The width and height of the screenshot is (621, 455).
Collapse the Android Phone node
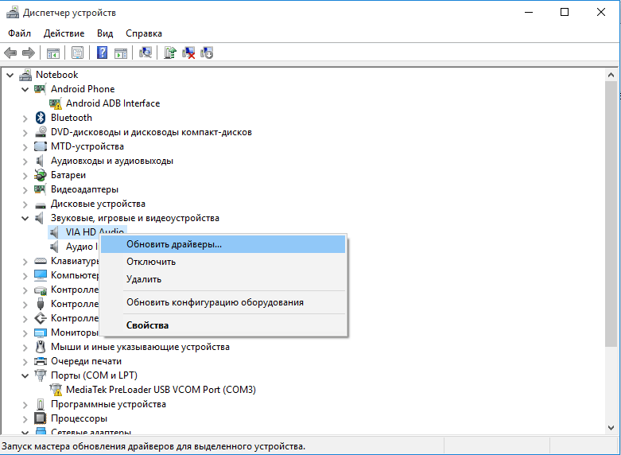click(x=25, y=89)
